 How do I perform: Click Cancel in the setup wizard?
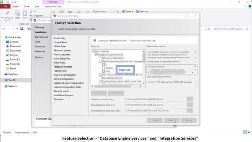189,120
